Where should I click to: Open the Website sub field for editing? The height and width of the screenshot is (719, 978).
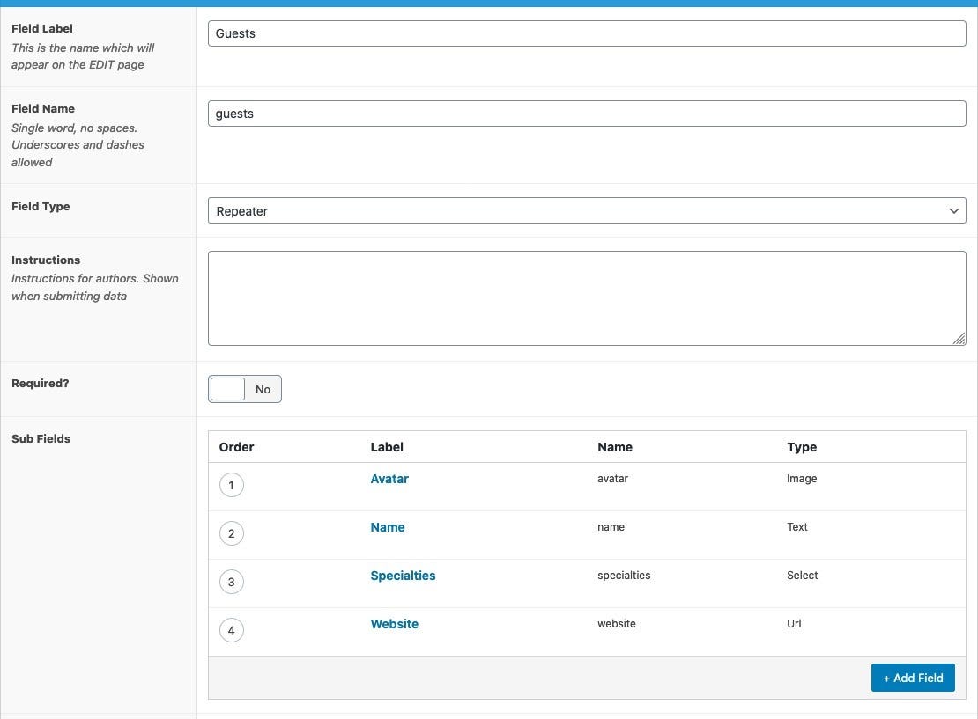[x=394, y=624]
